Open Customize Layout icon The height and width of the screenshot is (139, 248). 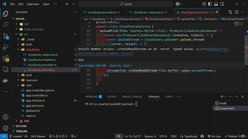204,4
